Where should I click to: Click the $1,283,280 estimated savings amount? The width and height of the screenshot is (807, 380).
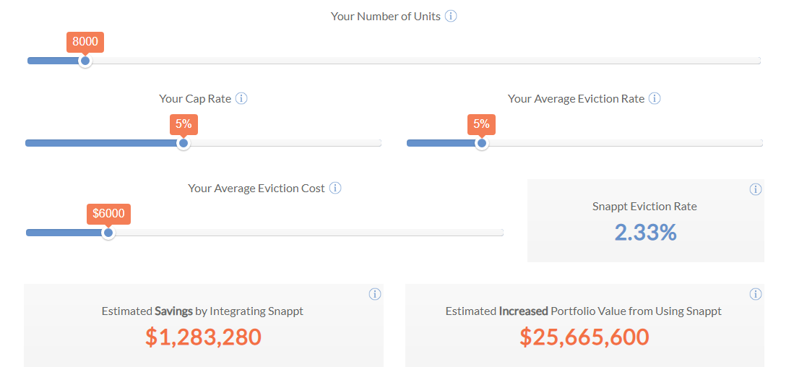click(x=203, y=337)
